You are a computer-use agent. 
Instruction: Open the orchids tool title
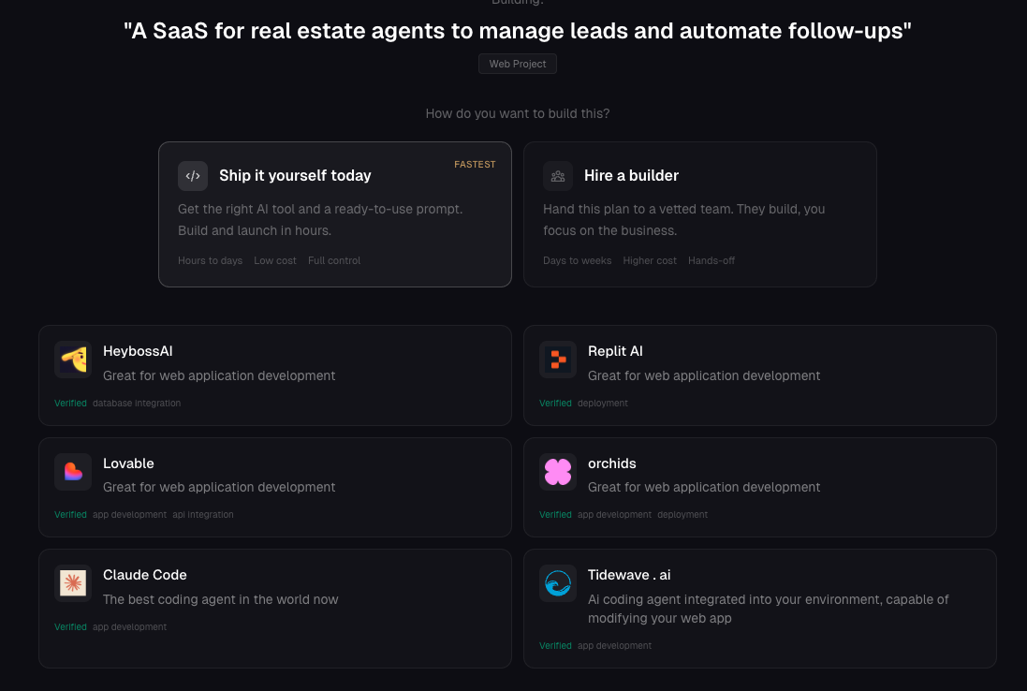612,463
